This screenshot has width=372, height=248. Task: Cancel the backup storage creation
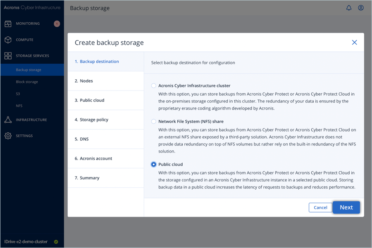(320, 207)
